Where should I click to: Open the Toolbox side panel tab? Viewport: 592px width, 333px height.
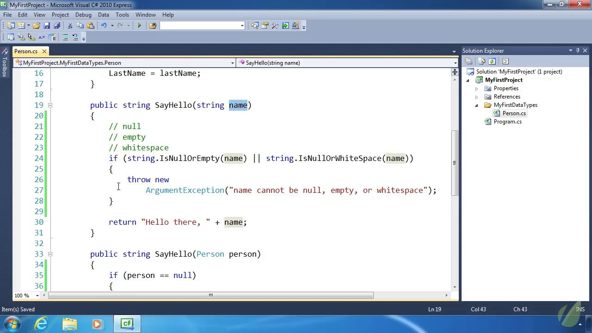(x=4, y=63)
